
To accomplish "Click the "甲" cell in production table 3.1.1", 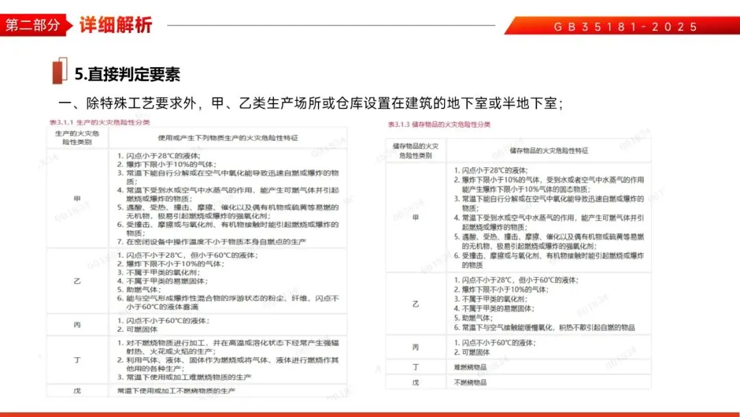I will coord(77,199).
